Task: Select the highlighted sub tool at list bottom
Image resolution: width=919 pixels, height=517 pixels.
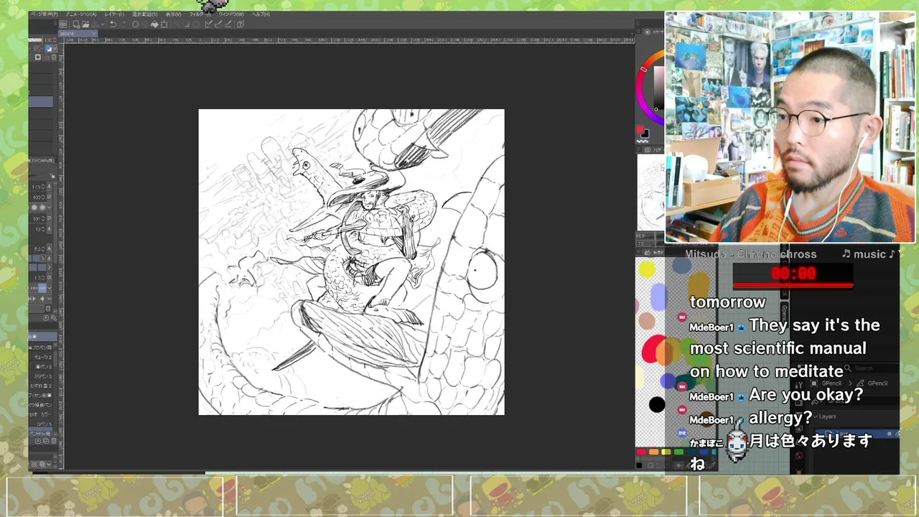Action: coord(41,434)
